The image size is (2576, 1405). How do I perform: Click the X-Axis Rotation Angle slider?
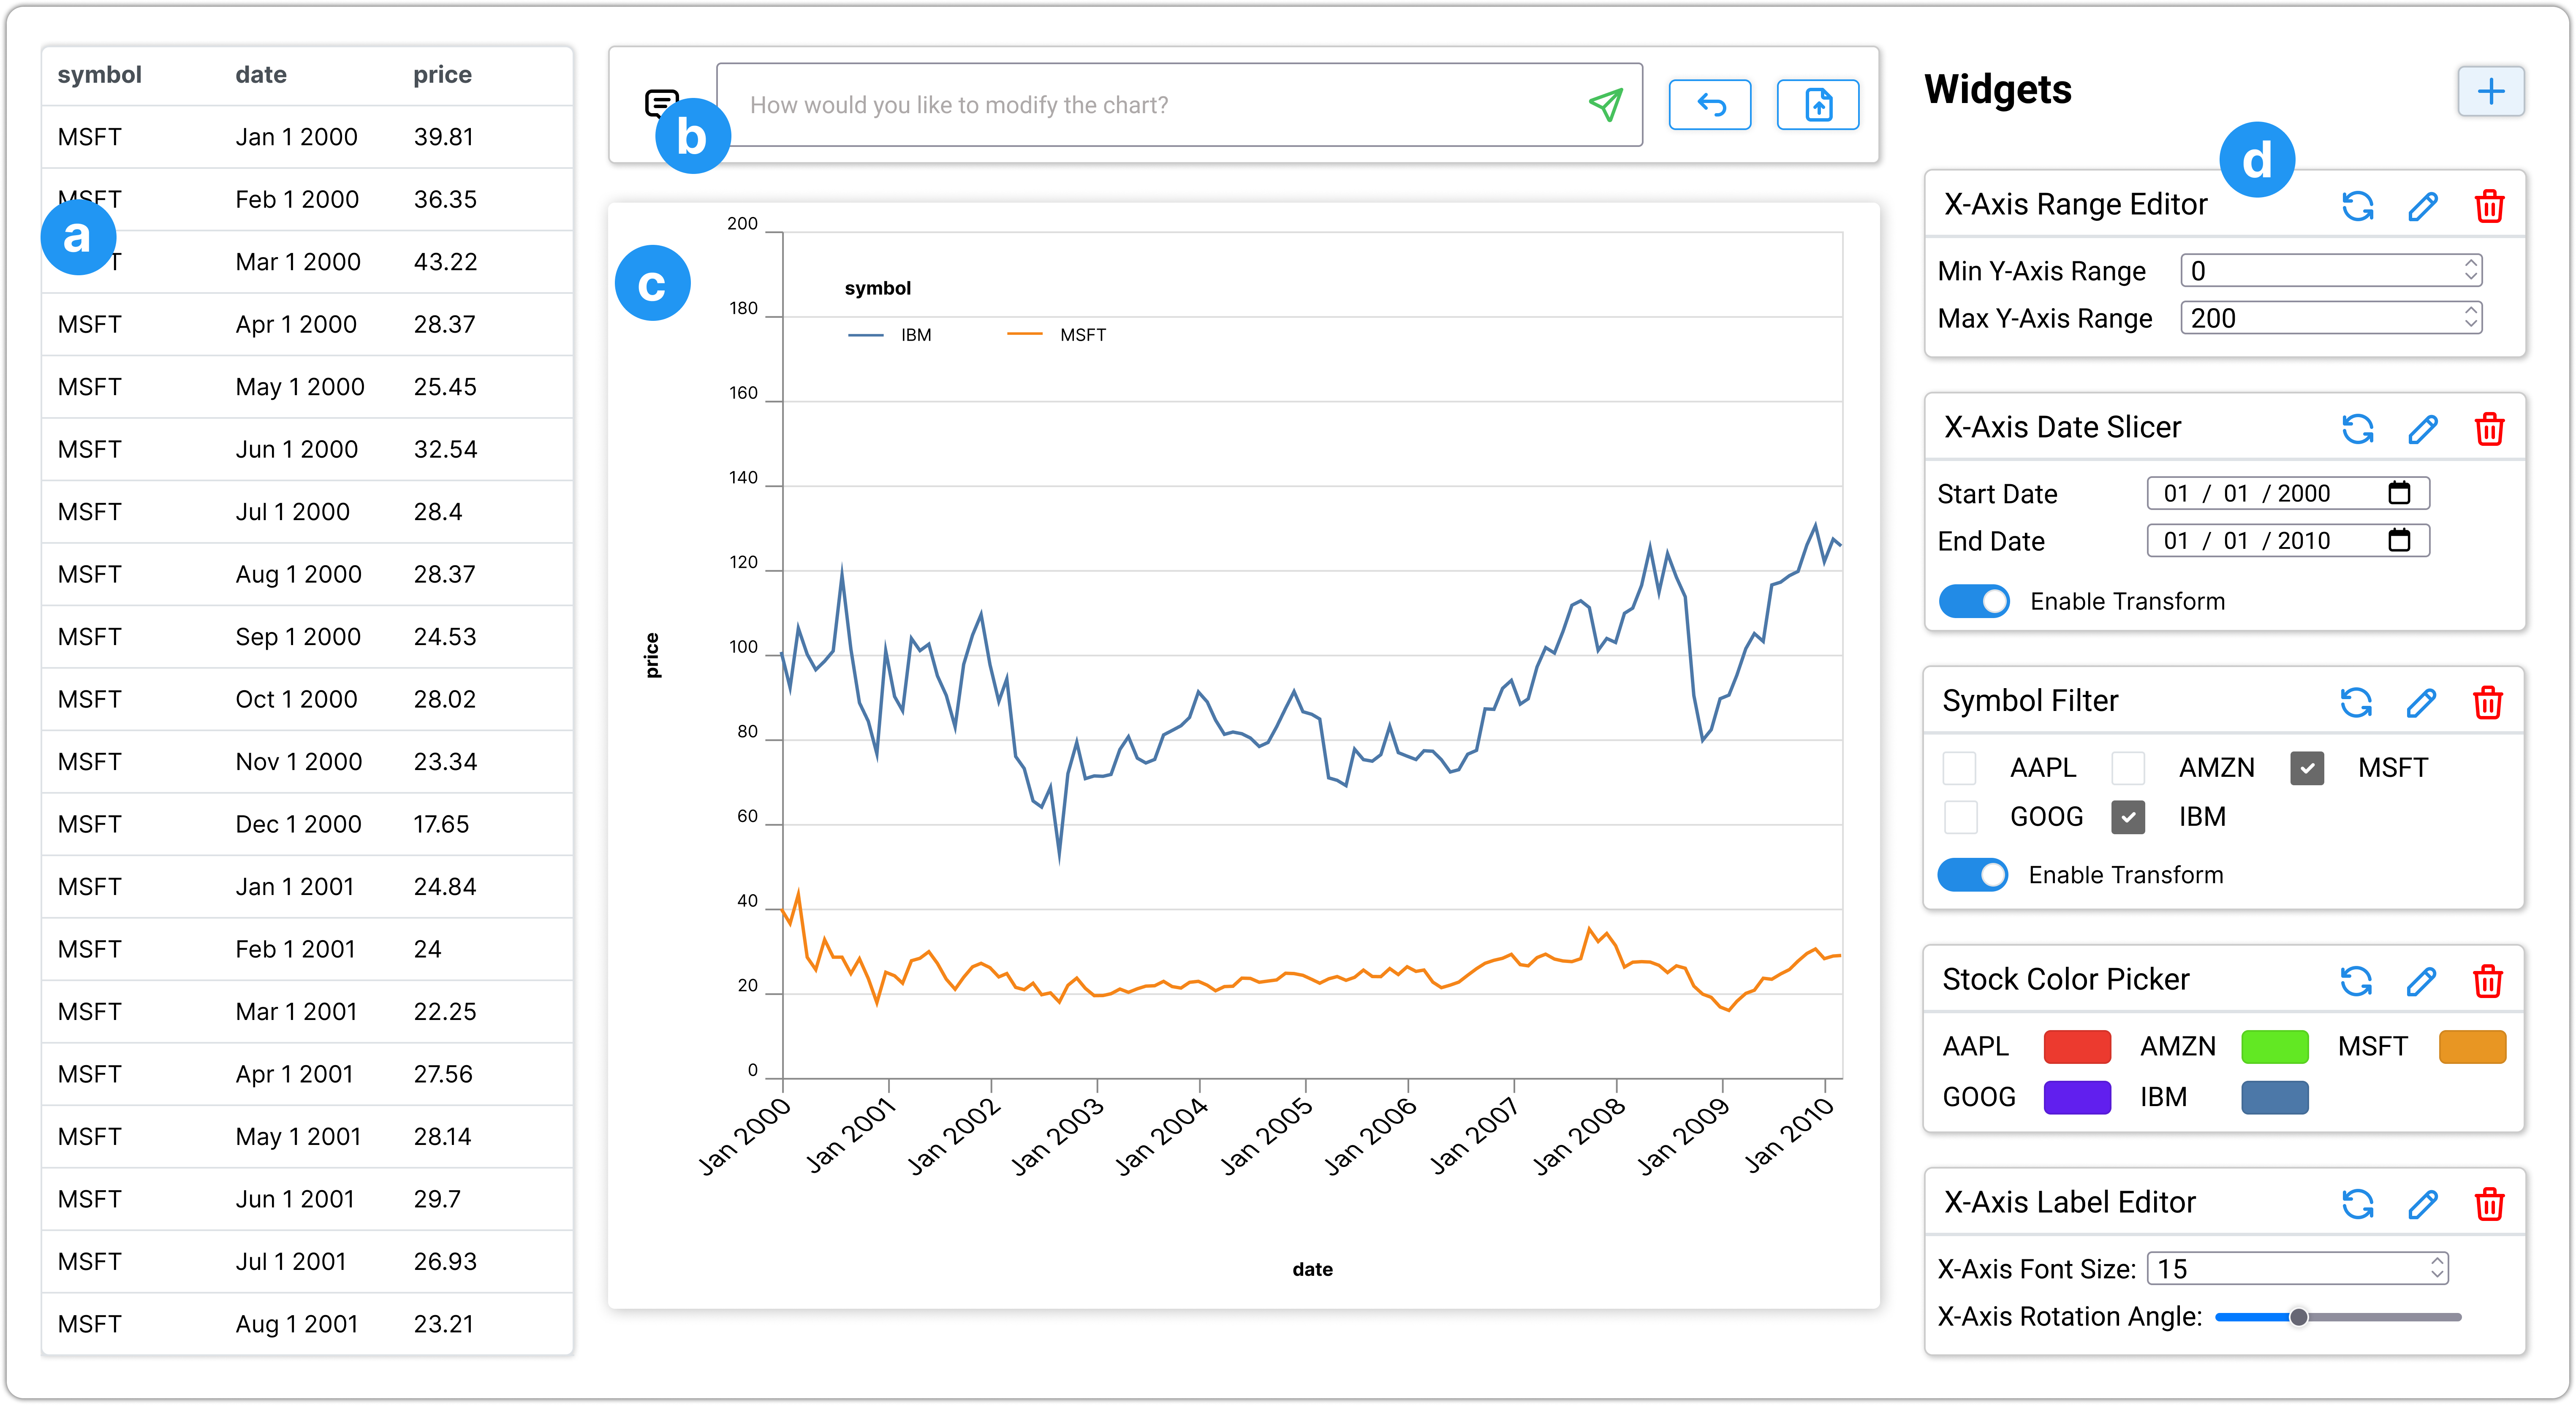coord(2338,1317)
